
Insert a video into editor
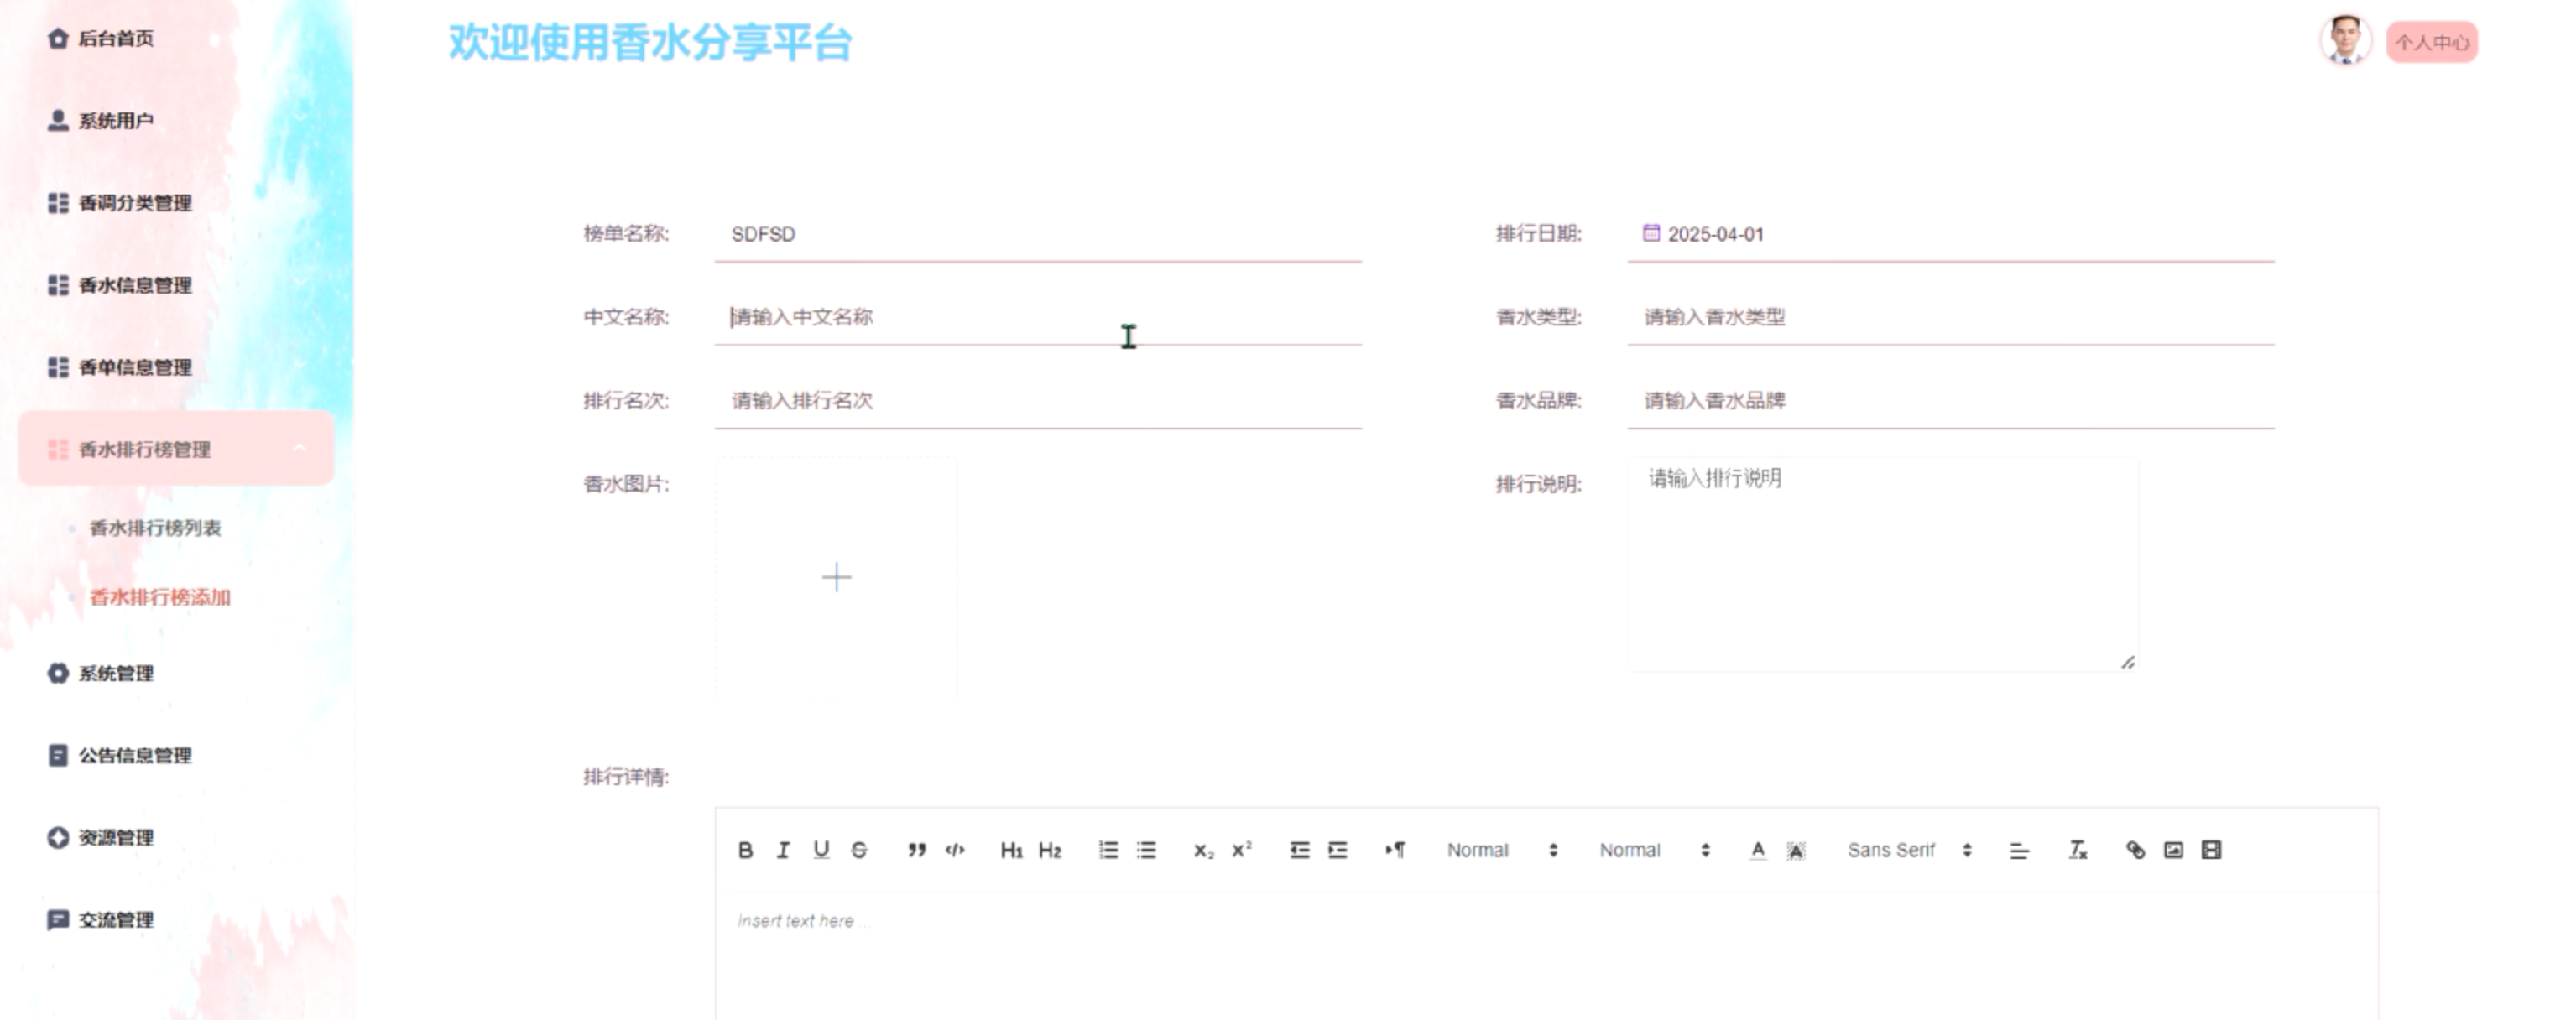[x=2211, y=850]
